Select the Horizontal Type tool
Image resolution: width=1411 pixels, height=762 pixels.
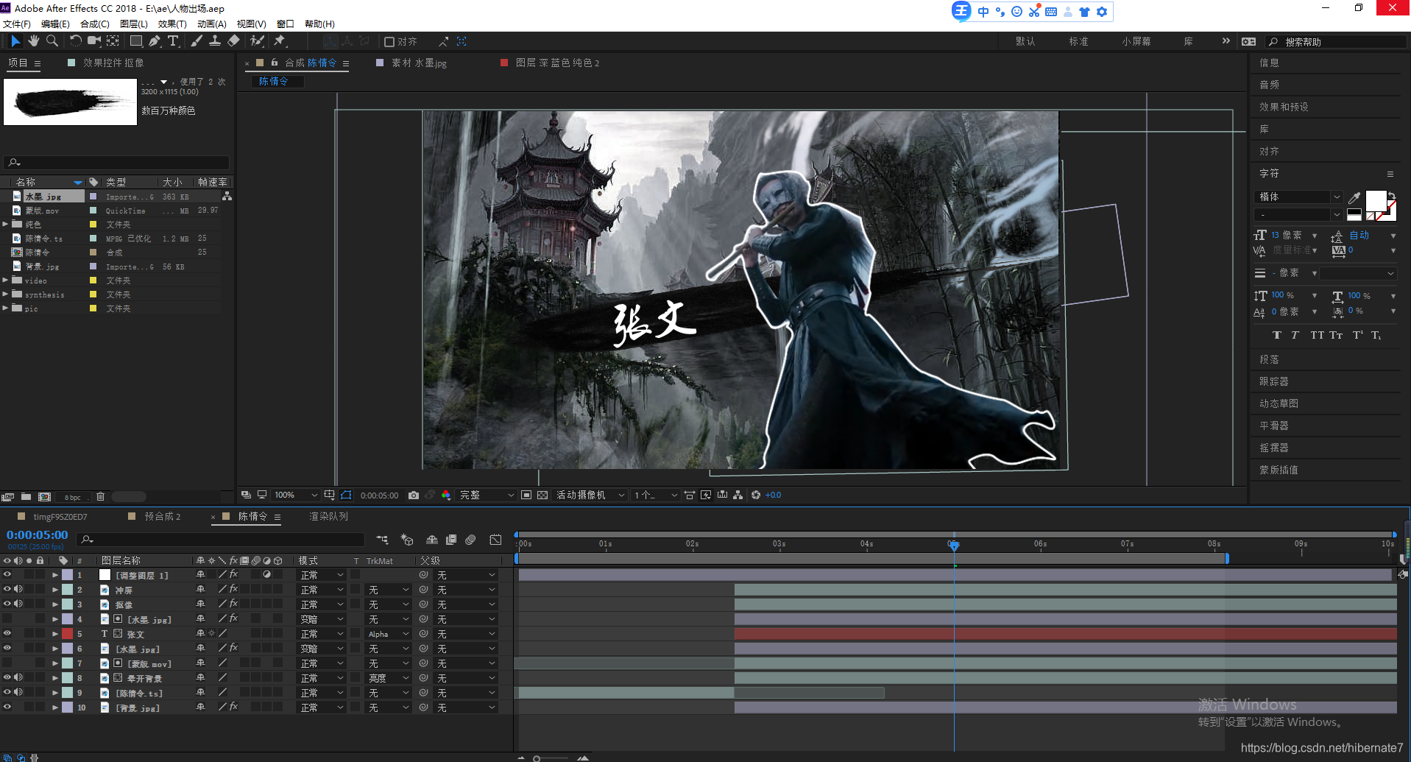173,41
